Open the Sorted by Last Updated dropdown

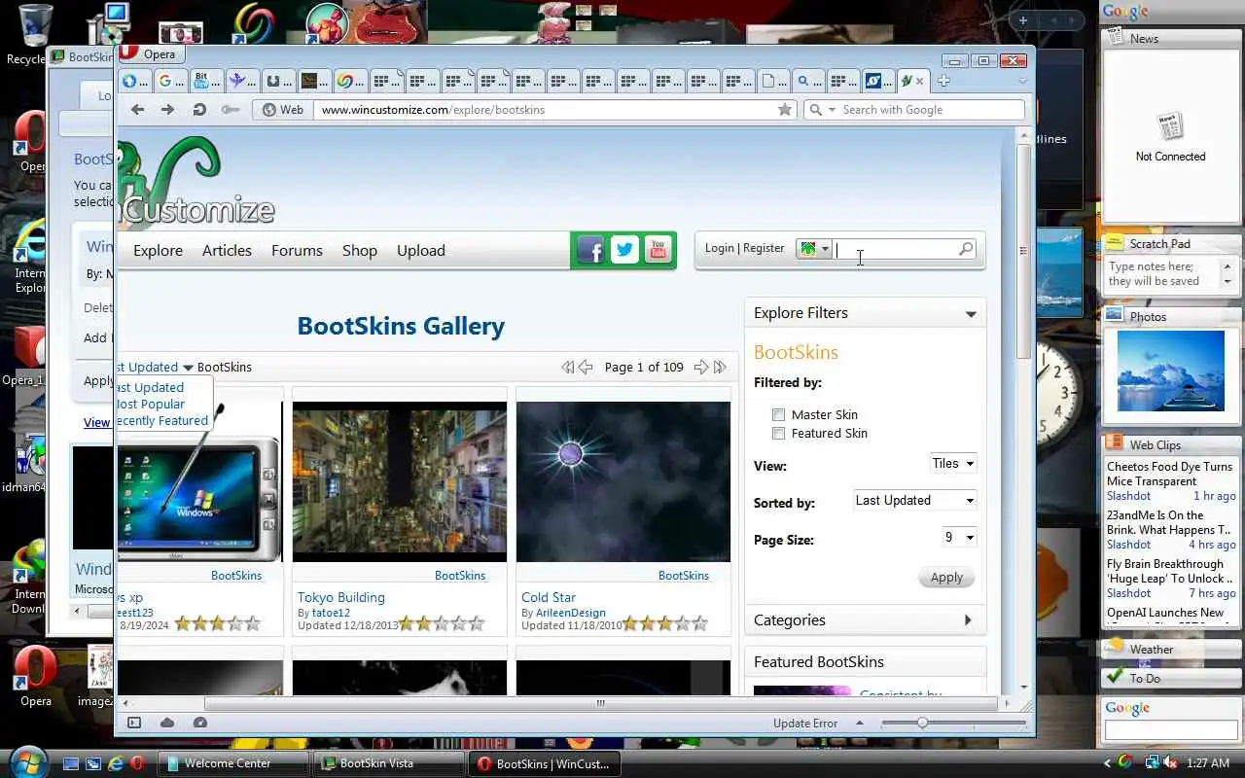[x=914, y=501]
